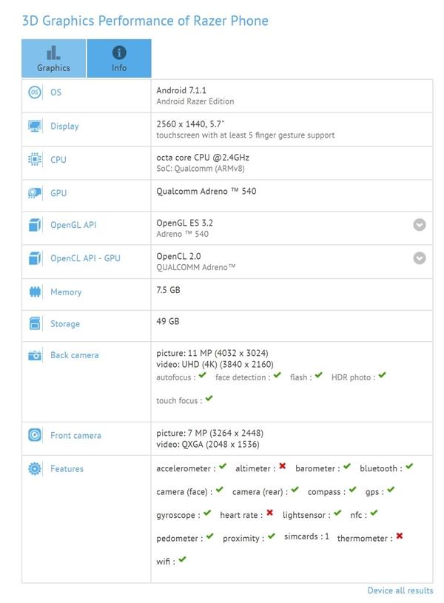Image resolution: width=444 pixels, height=603 pixels.
Task: Click the OpenGL API cube icon
Action: tap(35, 225)
